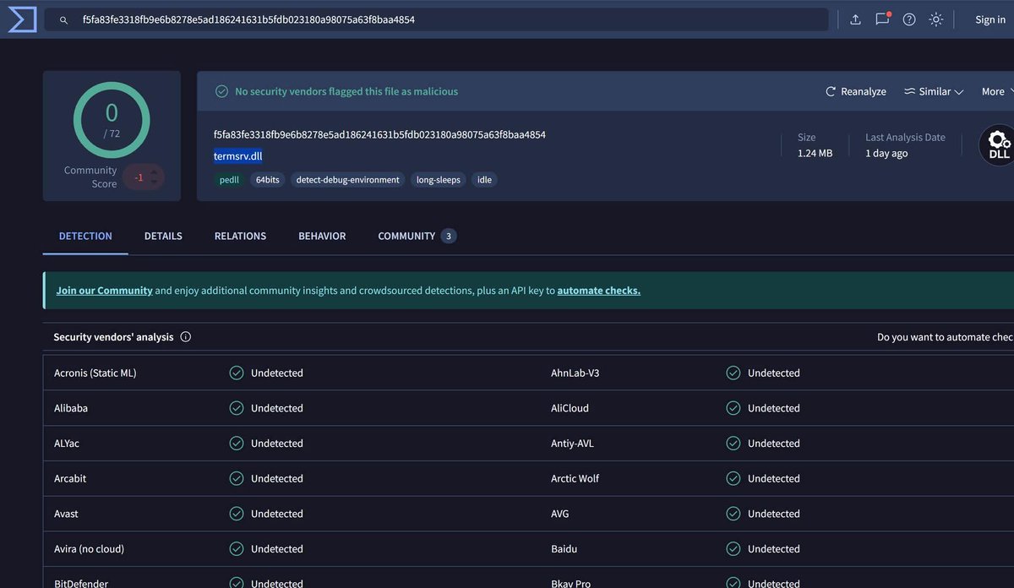Open the notifications comment icon

coord(882,19)
